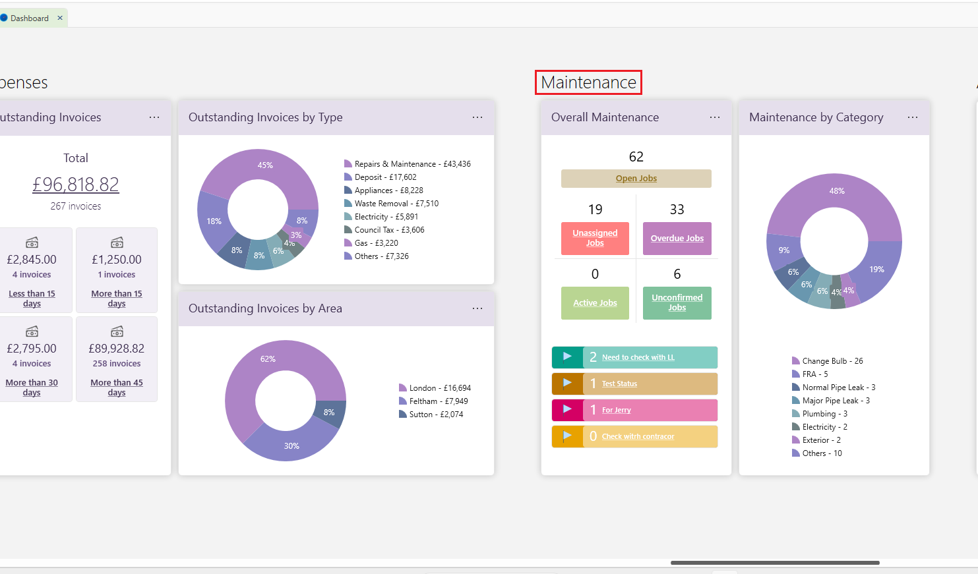This screenshot has width=978, height=574.
Task: Select the Plumbing legend swatch
Action: (x=795, y=414)
